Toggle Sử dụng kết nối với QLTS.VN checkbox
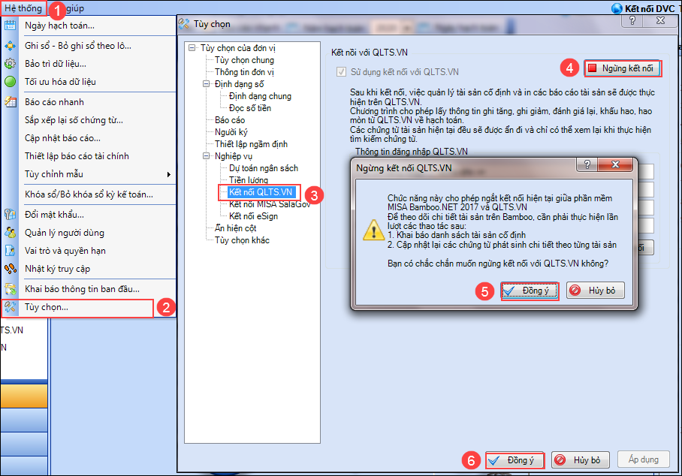This screenshot has height=476, width=682. pos(342,72)
